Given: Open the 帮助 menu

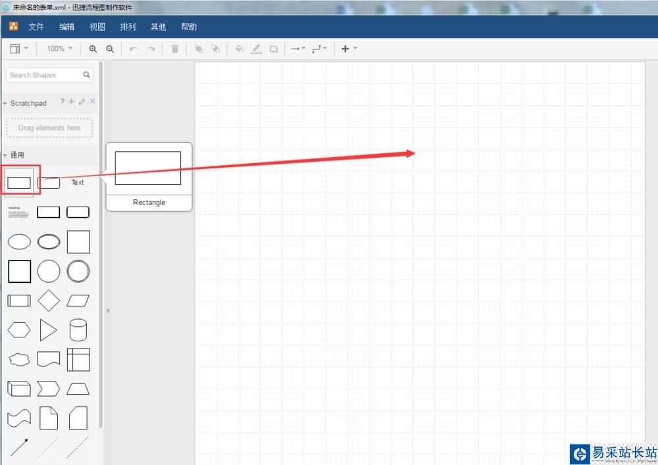Looking at the screenshot, I should pyautogui.click(x=189, y=27).
